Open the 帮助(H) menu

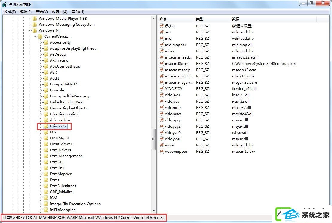coord(78,12)
